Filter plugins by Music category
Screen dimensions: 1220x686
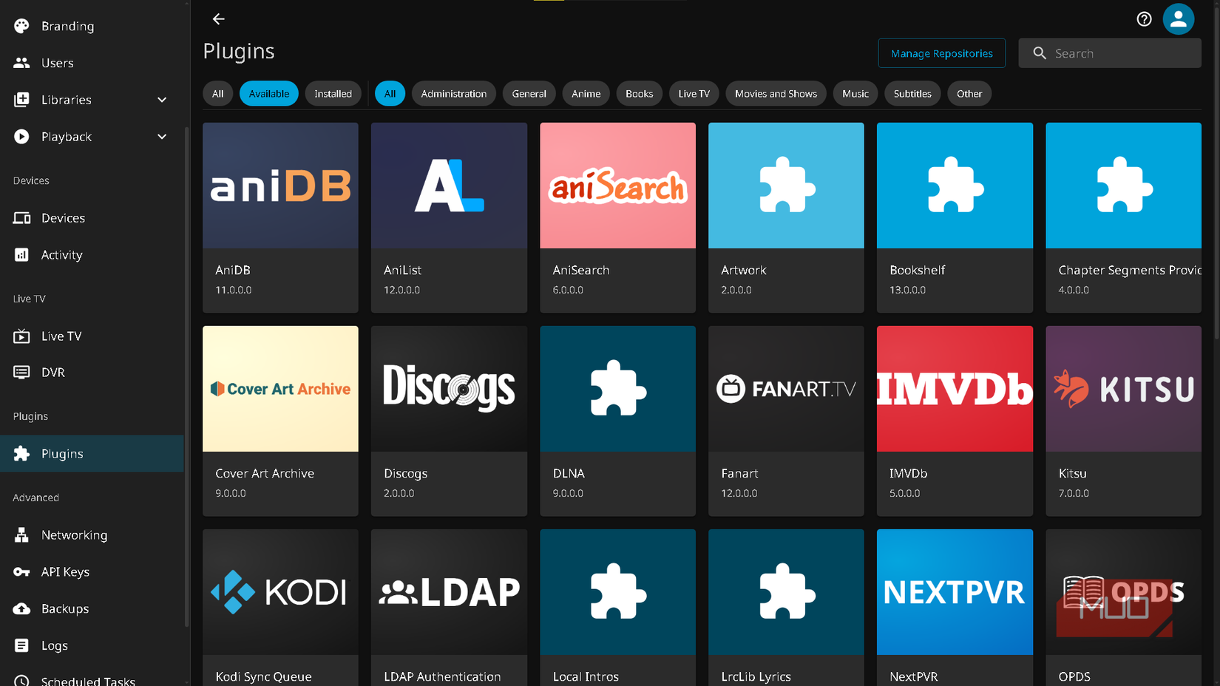point(855,94)
